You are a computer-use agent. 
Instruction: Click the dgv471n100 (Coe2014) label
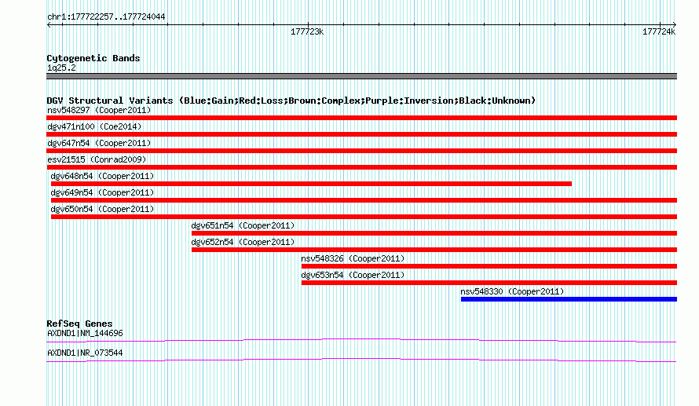click(94, 126)
